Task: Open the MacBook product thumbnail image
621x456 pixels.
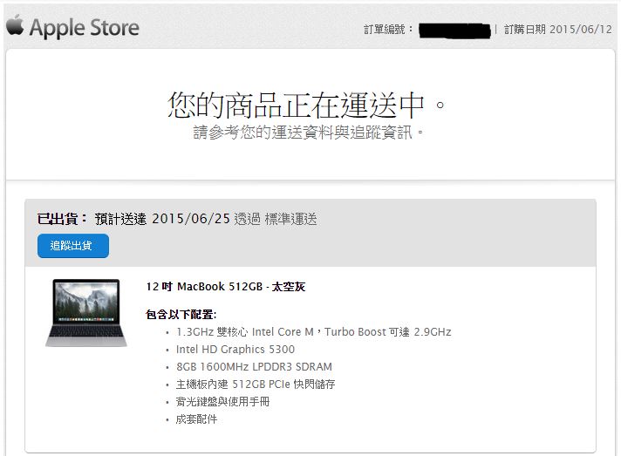Action: (86, 313)
